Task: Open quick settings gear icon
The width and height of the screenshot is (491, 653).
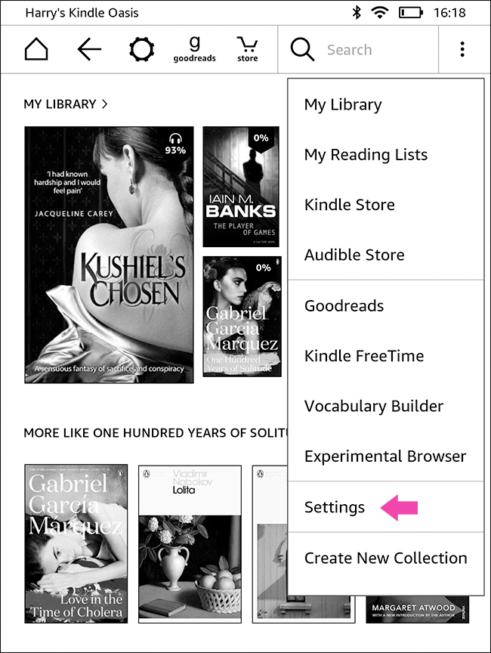Action: pyautogui.click(x=141, y=49)
